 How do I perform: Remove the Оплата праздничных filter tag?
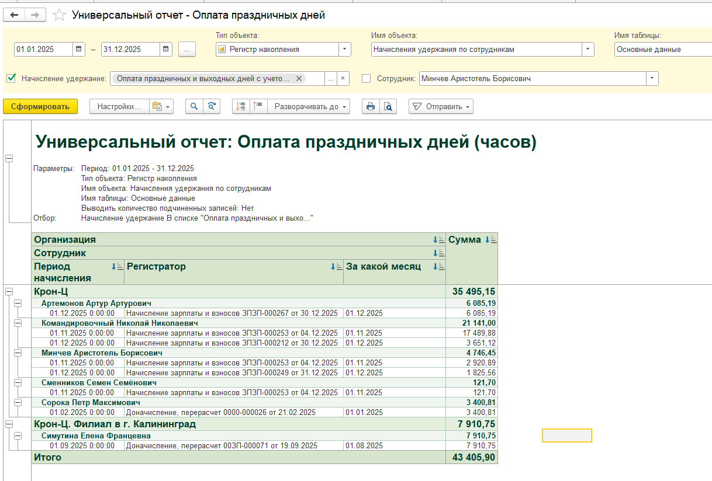pos(299,78)
